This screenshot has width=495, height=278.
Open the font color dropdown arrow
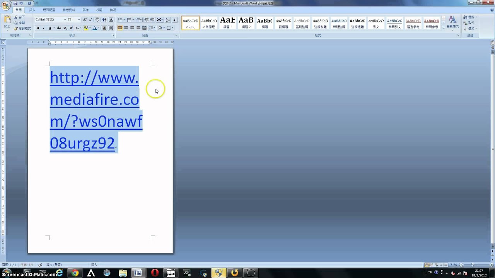98,28
